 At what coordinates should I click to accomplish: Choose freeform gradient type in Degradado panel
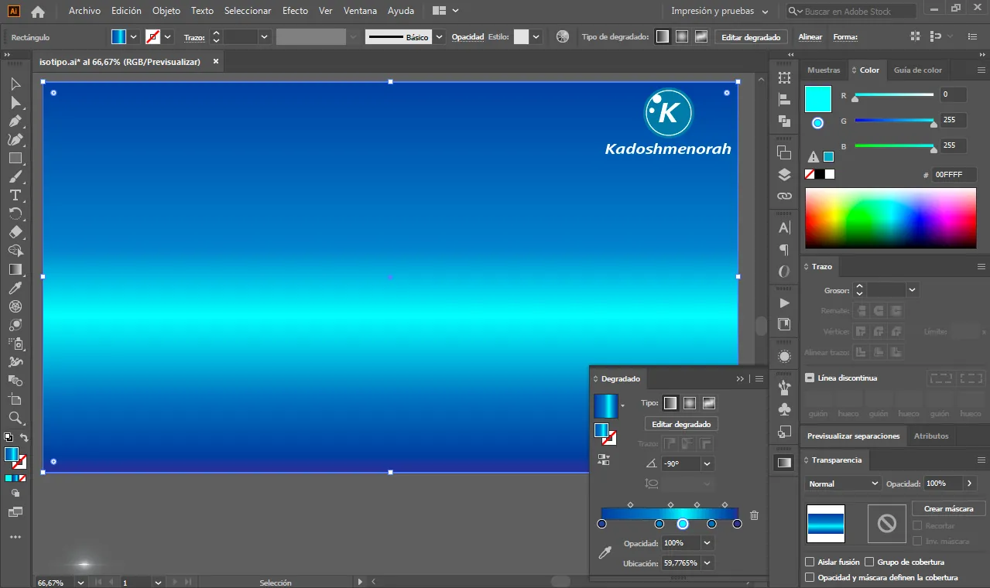tap(708, 403)
